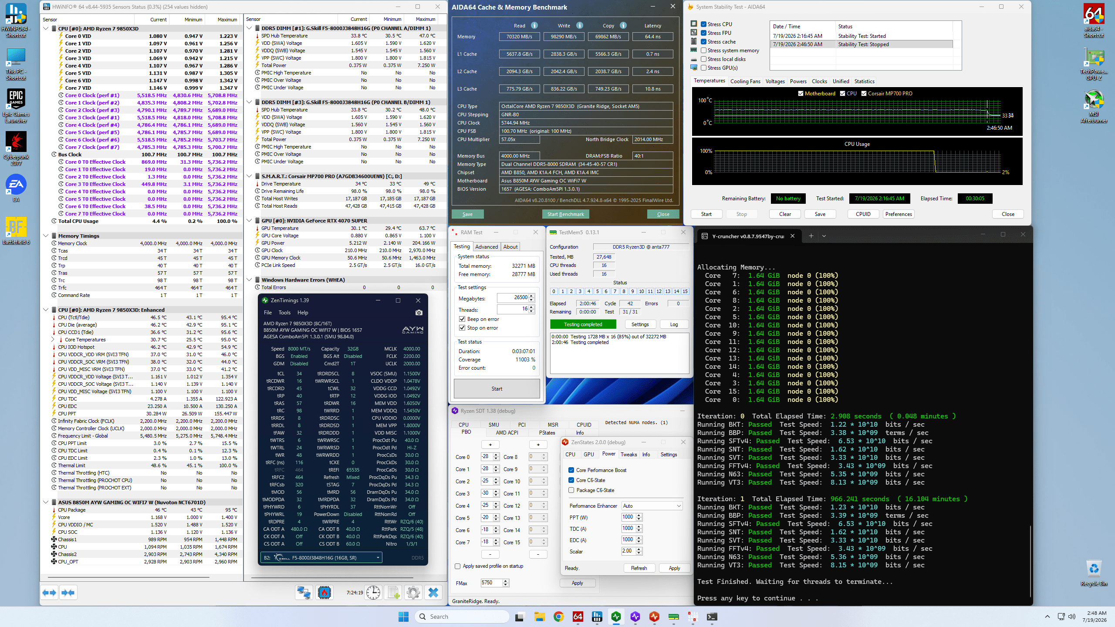Click the info icon beside Write in AIDA64 benchmark
Image resolution: width=1115 pixels, height=627 pixels.
pyautogui.click(x=580, y=25)
